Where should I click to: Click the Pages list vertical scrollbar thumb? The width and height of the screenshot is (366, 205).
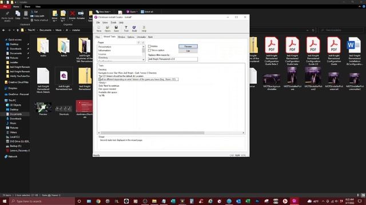[x=144, y=51]
